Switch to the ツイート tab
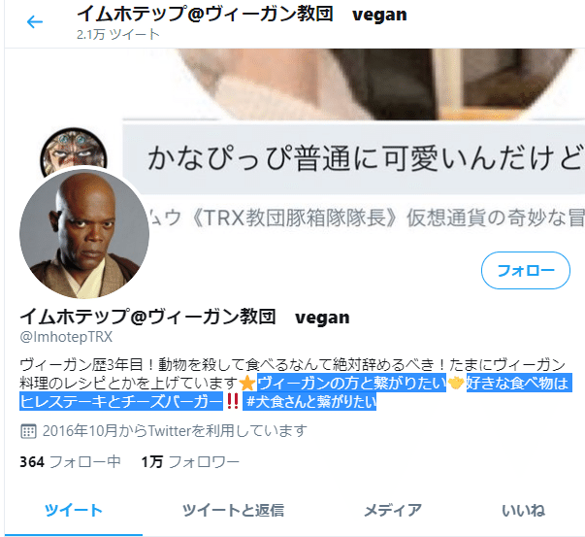Viewport: 585px width, 537px height. (x=74, y=511)
